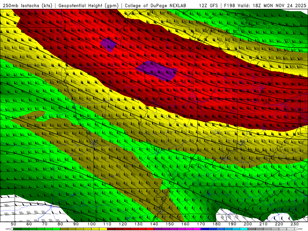This screenshot has width=308, height=231.
Task: Click the 150 label on the legend scale
Action: coord(170,224)
